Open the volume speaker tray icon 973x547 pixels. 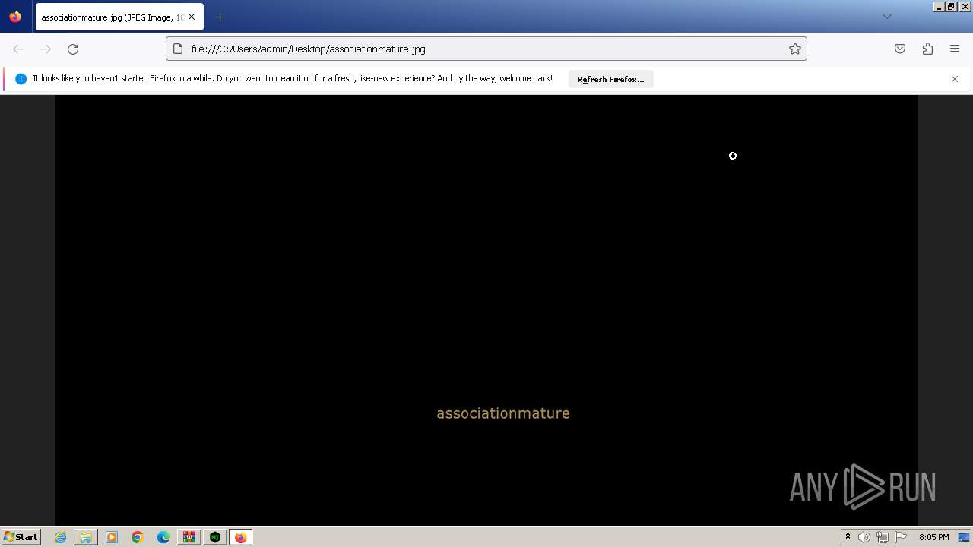pyautogui.click(x=864, y=537)
